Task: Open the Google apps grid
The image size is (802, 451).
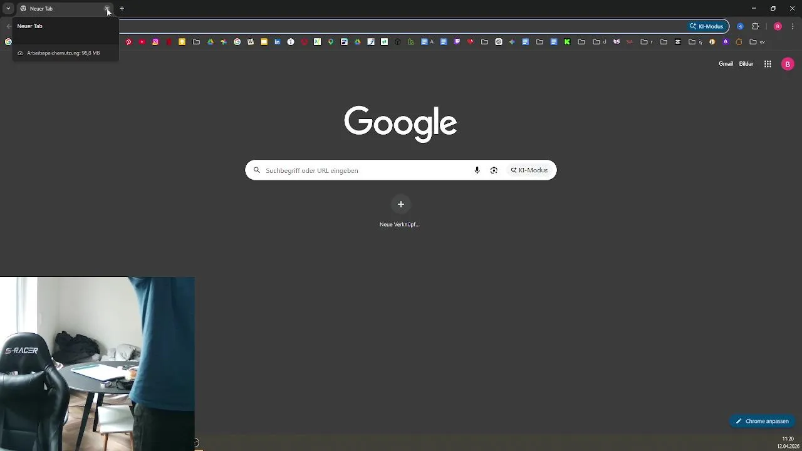Action: pos(768,64)
